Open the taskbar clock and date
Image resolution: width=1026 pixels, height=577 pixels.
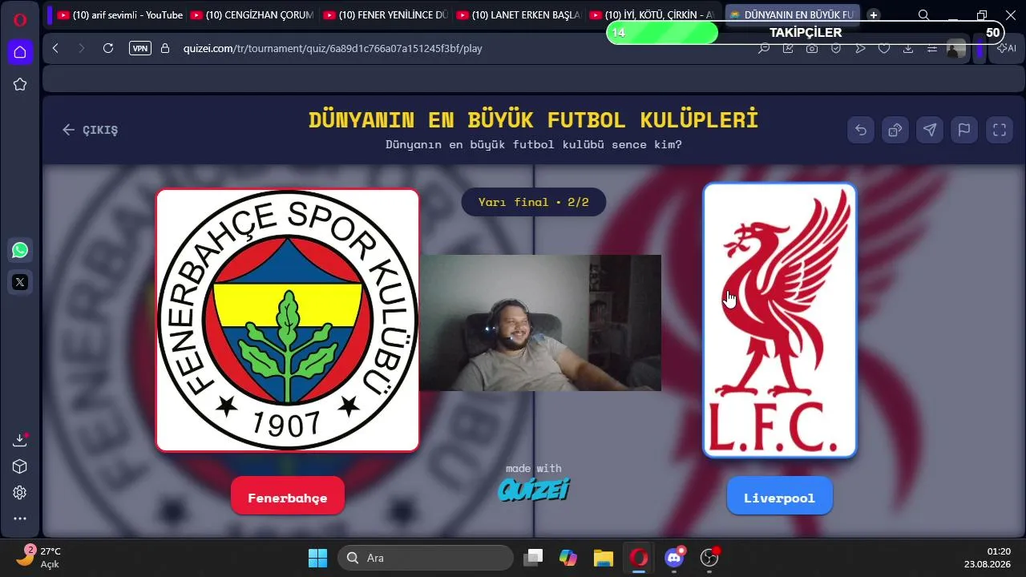pyautogui.click(x=988, y=558)
